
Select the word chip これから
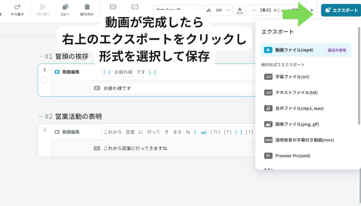tap(112, 132)
